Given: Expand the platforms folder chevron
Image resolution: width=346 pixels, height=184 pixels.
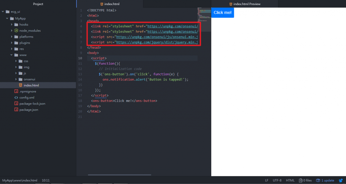Looking at the screenshot, I should point(11,37).
